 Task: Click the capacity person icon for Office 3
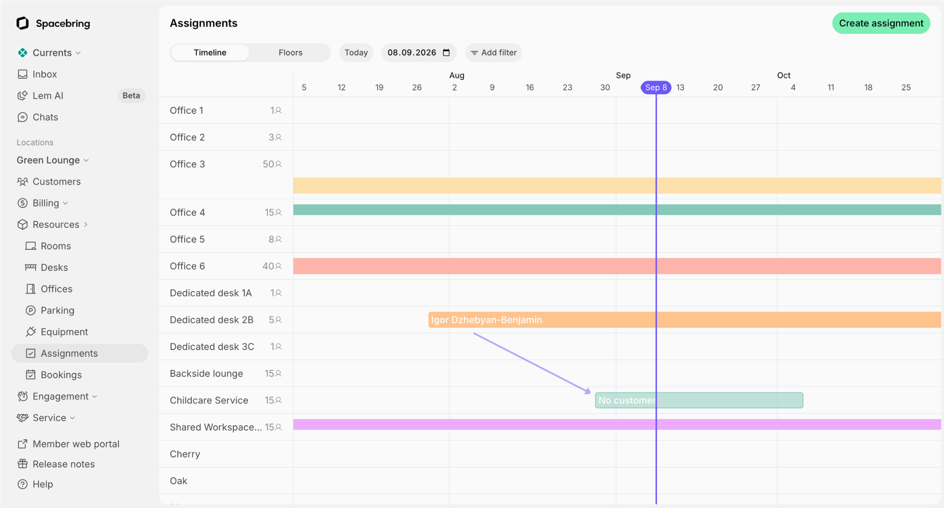[278, 164]
